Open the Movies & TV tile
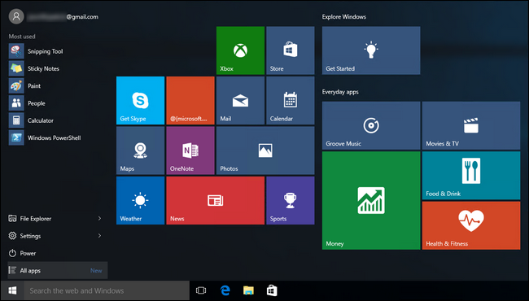This screenshot has height=301, width=529. (471, 125)
